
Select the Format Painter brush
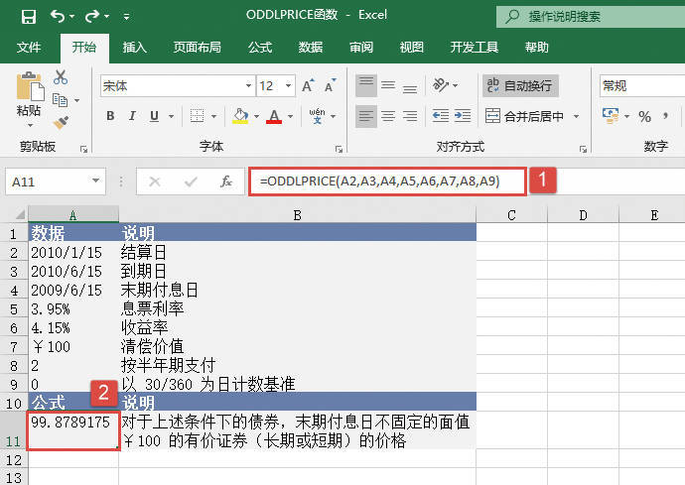[x=61, y=122]
